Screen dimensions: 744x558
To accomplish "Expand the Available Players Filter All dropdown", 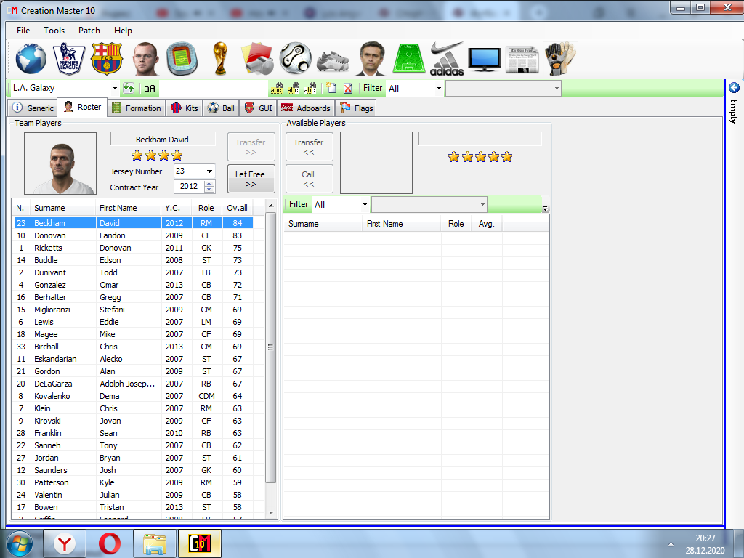I will (x=365, y=205).
